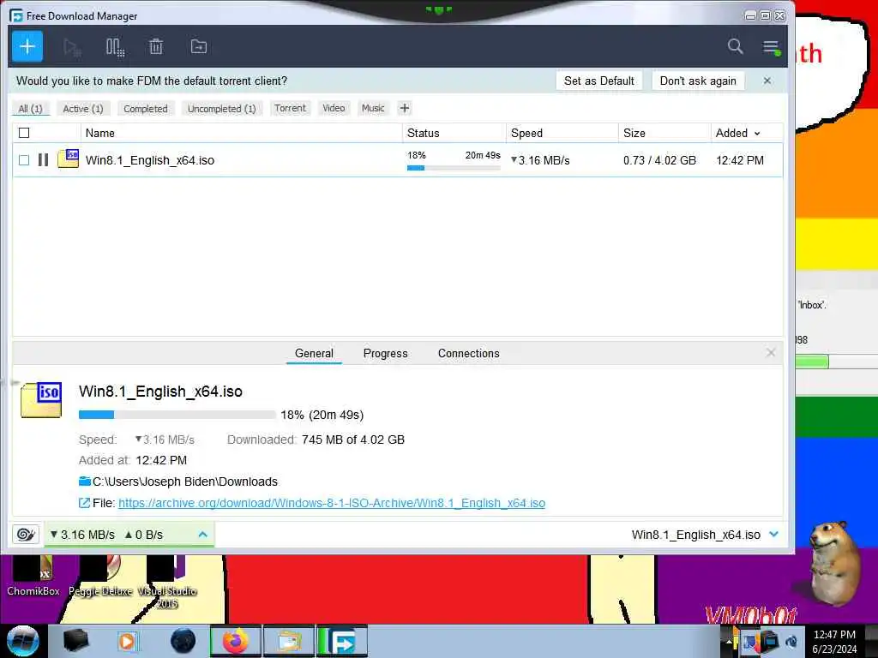Image resolution: width=878 pixels, height=658 pixels.
Task: Dismiss the default torrent client banner
Action: click(x=767, y=81)
